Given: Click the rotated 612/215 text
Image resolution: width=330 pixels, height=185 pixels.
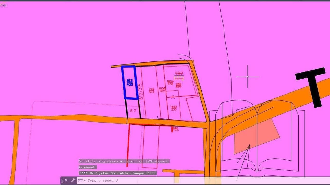Looking at the screenshot, I should [x=141, y=92].
